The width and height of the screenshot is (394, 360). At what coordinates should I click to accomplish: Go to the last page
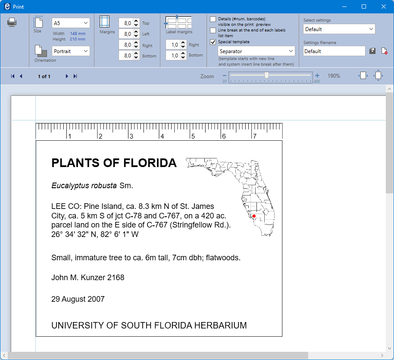pos(75,76)
